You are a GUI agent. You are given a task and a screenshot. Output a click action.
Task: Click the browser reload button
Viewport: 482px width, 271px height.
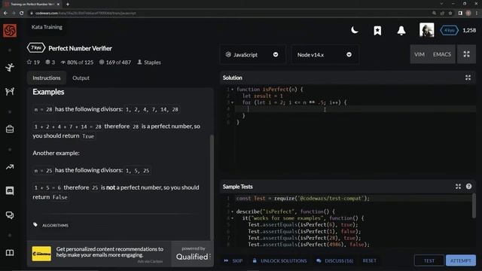[x=21, y=13]
